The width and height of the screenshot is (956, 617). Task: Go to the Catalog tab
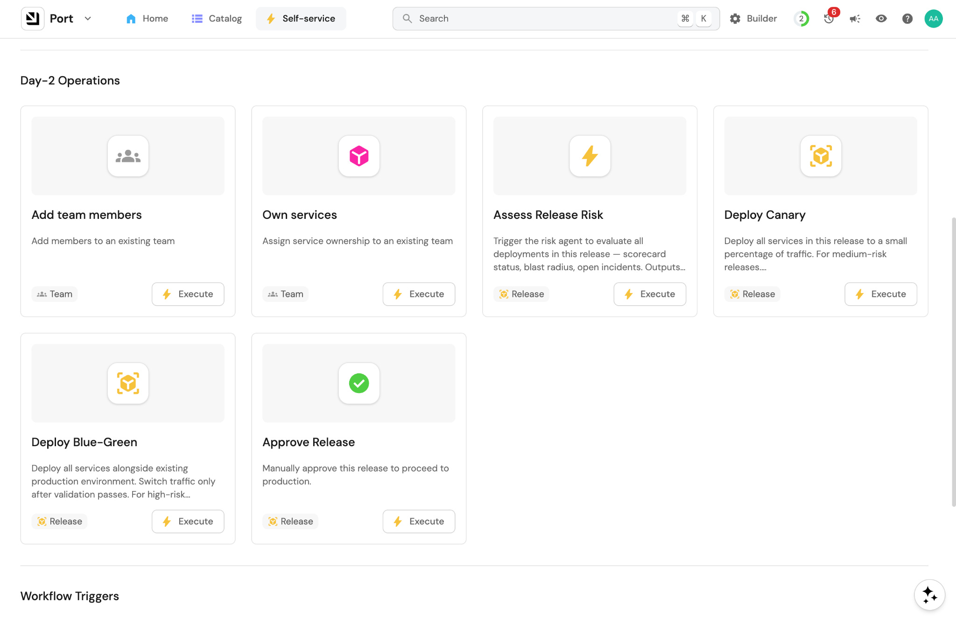[217, 19]
